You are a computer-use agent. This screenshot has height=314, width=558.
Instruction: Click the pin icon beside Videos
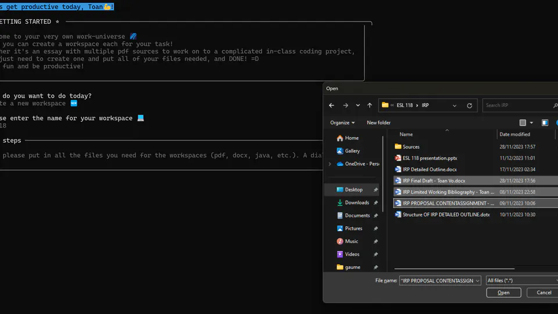375,254
